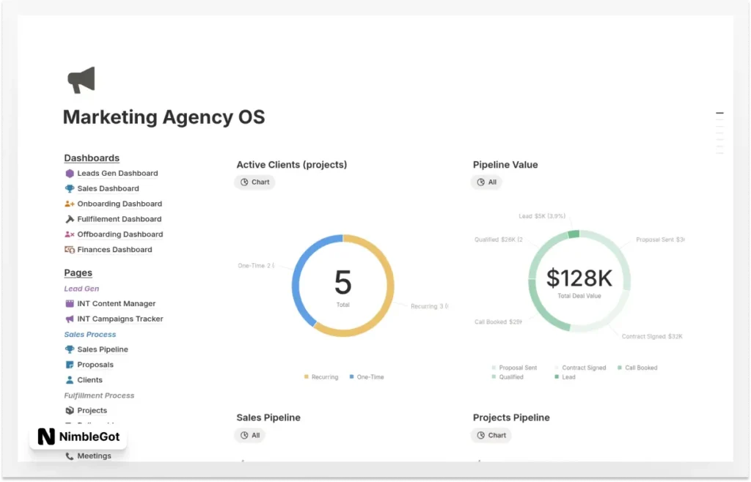Viewport: 751px width, 482px height.
Task: Click the megaphone page icon
Action: pyautogui.click(x=81, y=80)
